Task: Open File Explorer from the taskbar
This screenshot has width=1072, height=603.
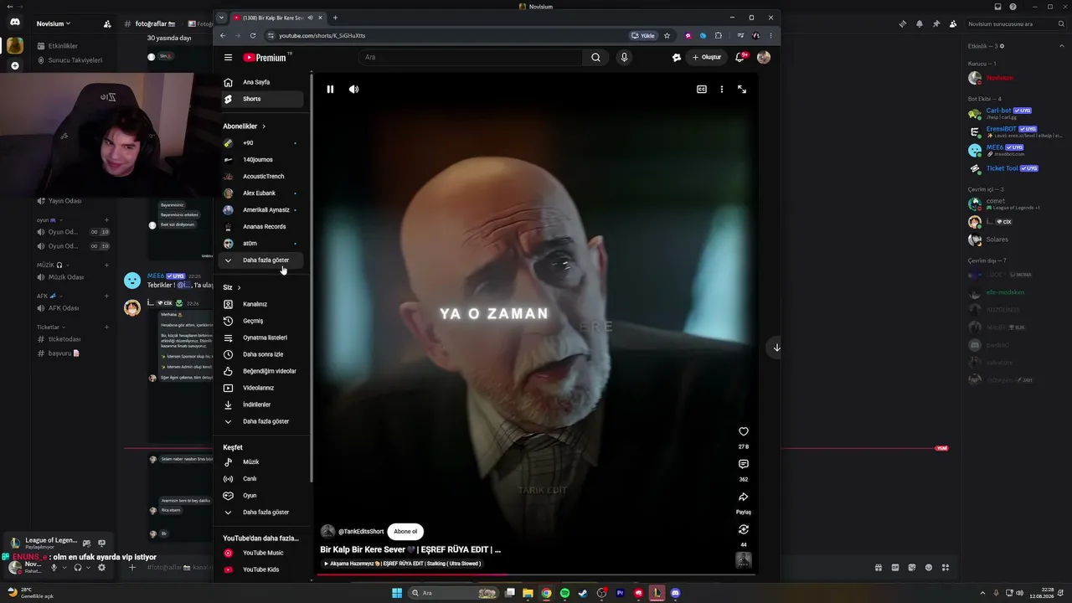Action: (x=528, y=593)
